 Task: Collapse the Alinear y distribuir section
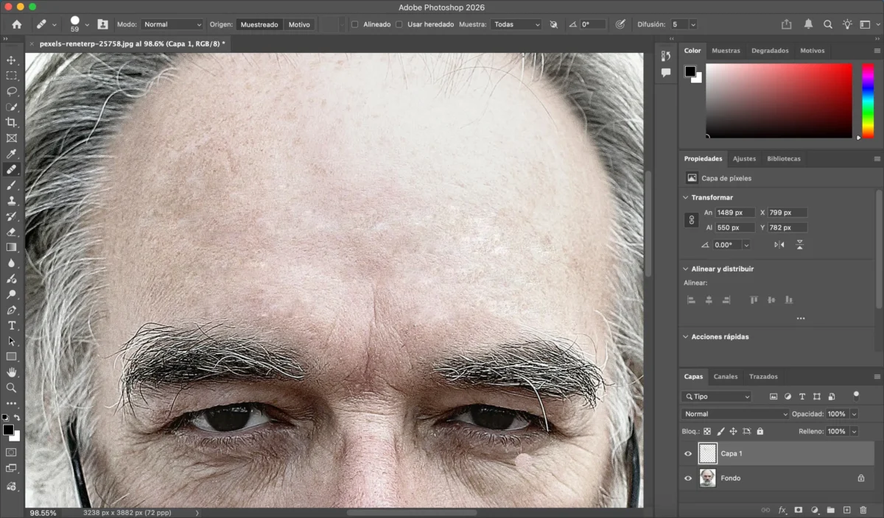(x=685, y=269)
